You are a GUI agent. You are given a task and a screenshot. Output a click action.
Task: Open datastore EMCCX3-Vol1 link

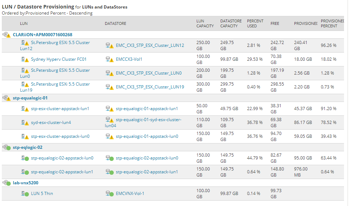[129, 59]
